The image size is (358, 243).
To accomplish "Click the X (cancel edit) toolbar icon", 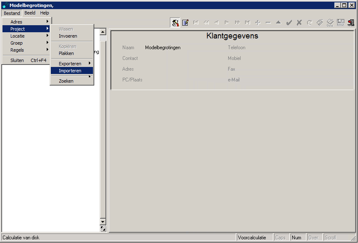I will point(299,23).
